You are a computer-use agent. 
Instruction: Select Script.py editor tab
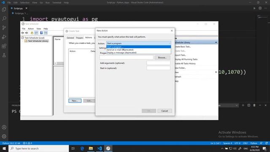pyautogui.click(x=18, y=8)
